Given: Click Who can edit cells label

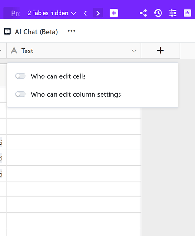Looking at the screenshot, I should click(x=58, y=76).
